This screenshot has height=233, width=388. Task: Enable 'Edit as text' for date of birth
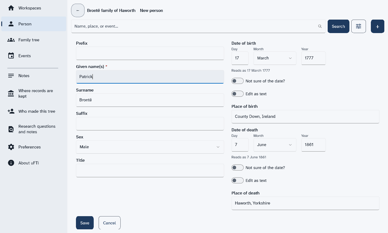click(238, 94)
